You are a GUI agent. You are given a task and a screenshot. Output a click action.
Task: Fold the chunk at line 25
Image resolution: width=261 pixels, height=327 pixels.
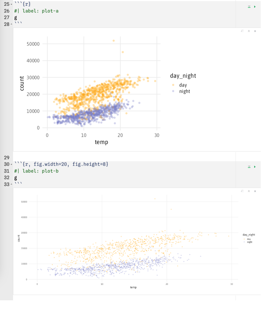click(11, 4)
